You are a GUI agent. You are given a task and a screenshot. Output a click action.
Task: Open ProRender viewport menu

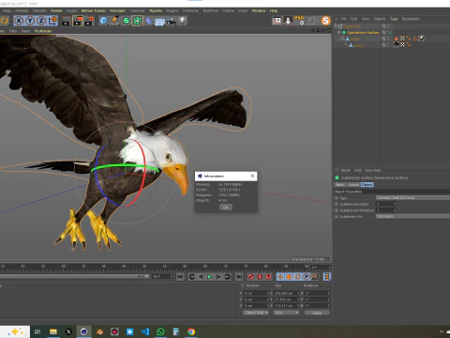click(x=43, y=31)
